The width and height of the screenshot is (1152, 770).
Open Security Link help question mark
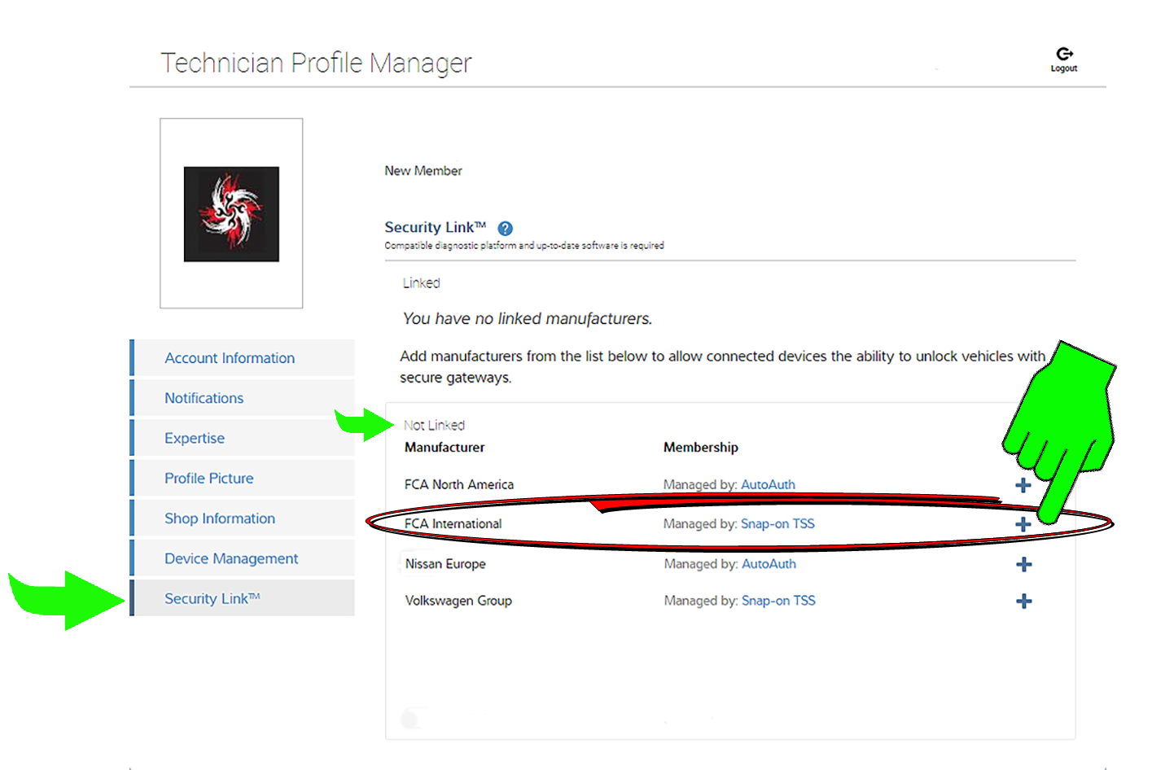click(x=505, y=229)
